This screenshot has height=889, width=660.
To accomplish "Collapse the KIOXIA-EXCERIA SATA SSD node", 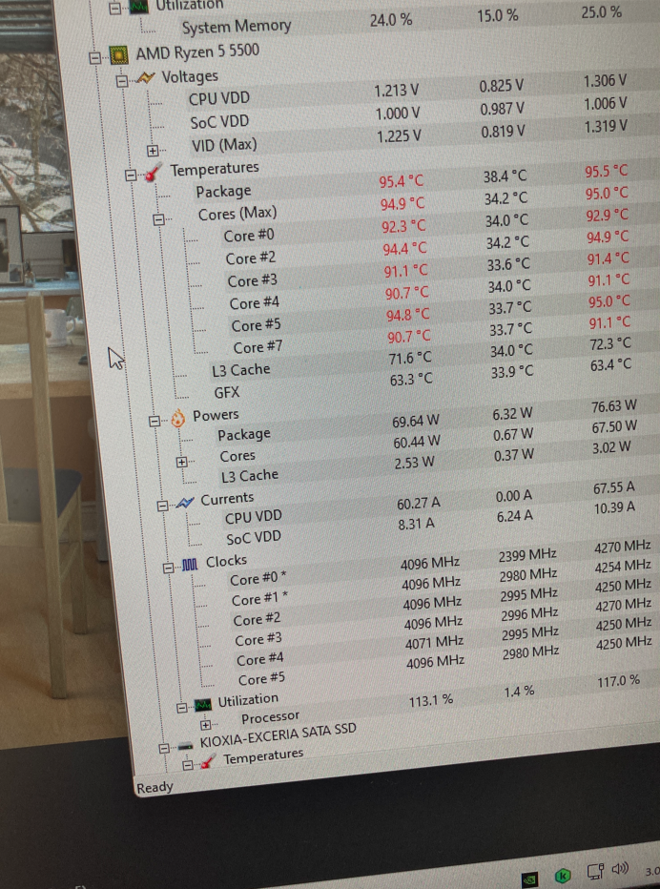I will pyautogui.click(x=164, y=749).
